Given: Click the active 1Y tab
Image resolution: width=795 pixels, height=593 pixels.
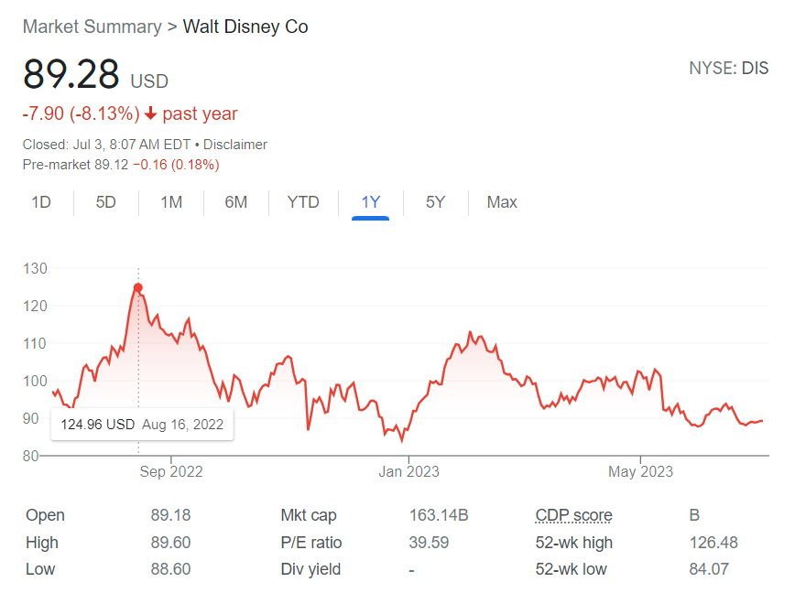Looking at the screenshot, I should coord(370,202).
